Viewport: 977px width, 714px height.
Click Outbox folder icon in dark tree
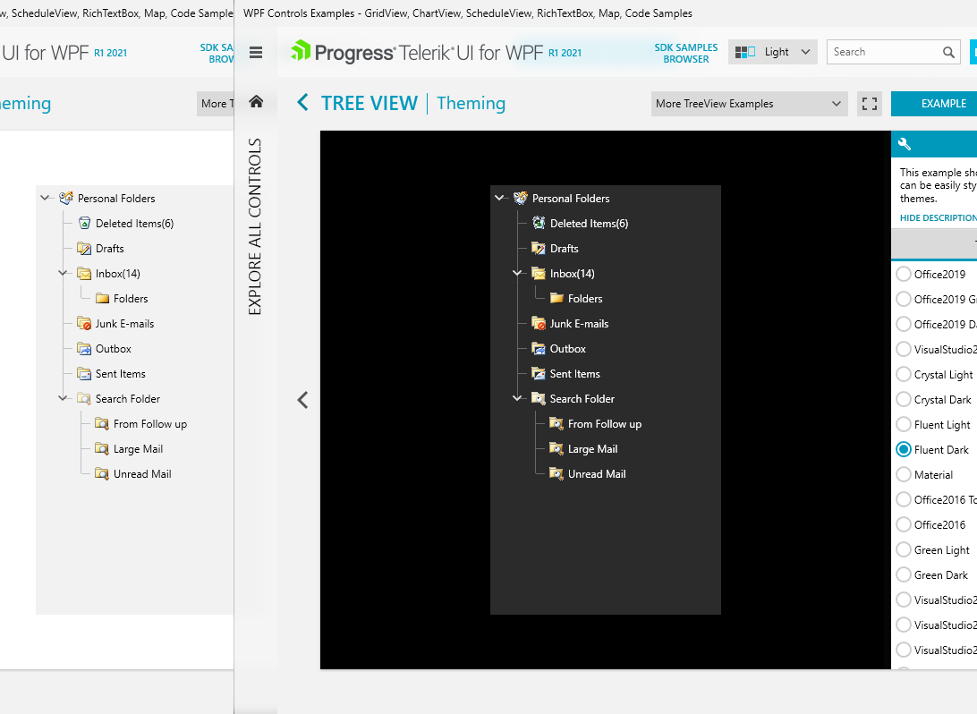click(539, 348)
